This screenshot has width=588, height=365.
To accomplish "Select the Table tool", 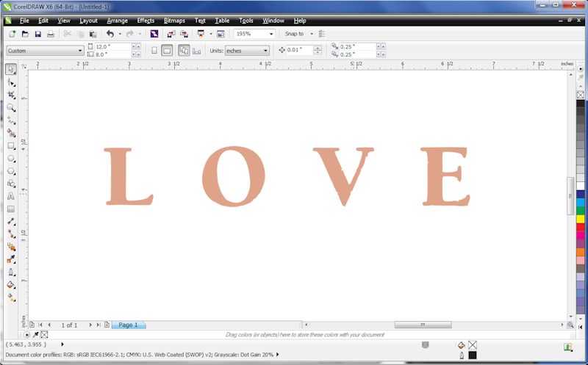I will [11, 209].
